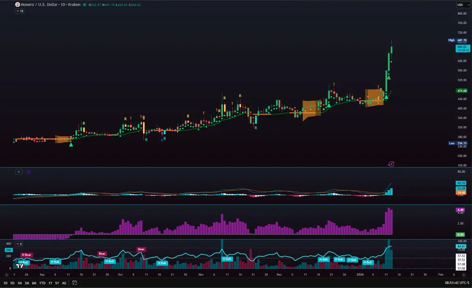Click the 298 volume value tag
Viewport: 472px width, 288px height.
pos(8,250)
